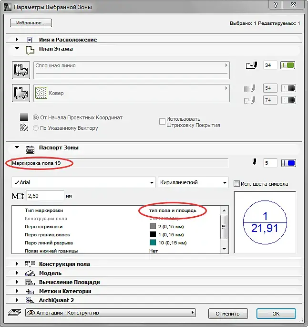Viewport: 308px width, 327px height.
Task: Click the teal Перо линий разрыва color swatch
Action: click(153, 243)
